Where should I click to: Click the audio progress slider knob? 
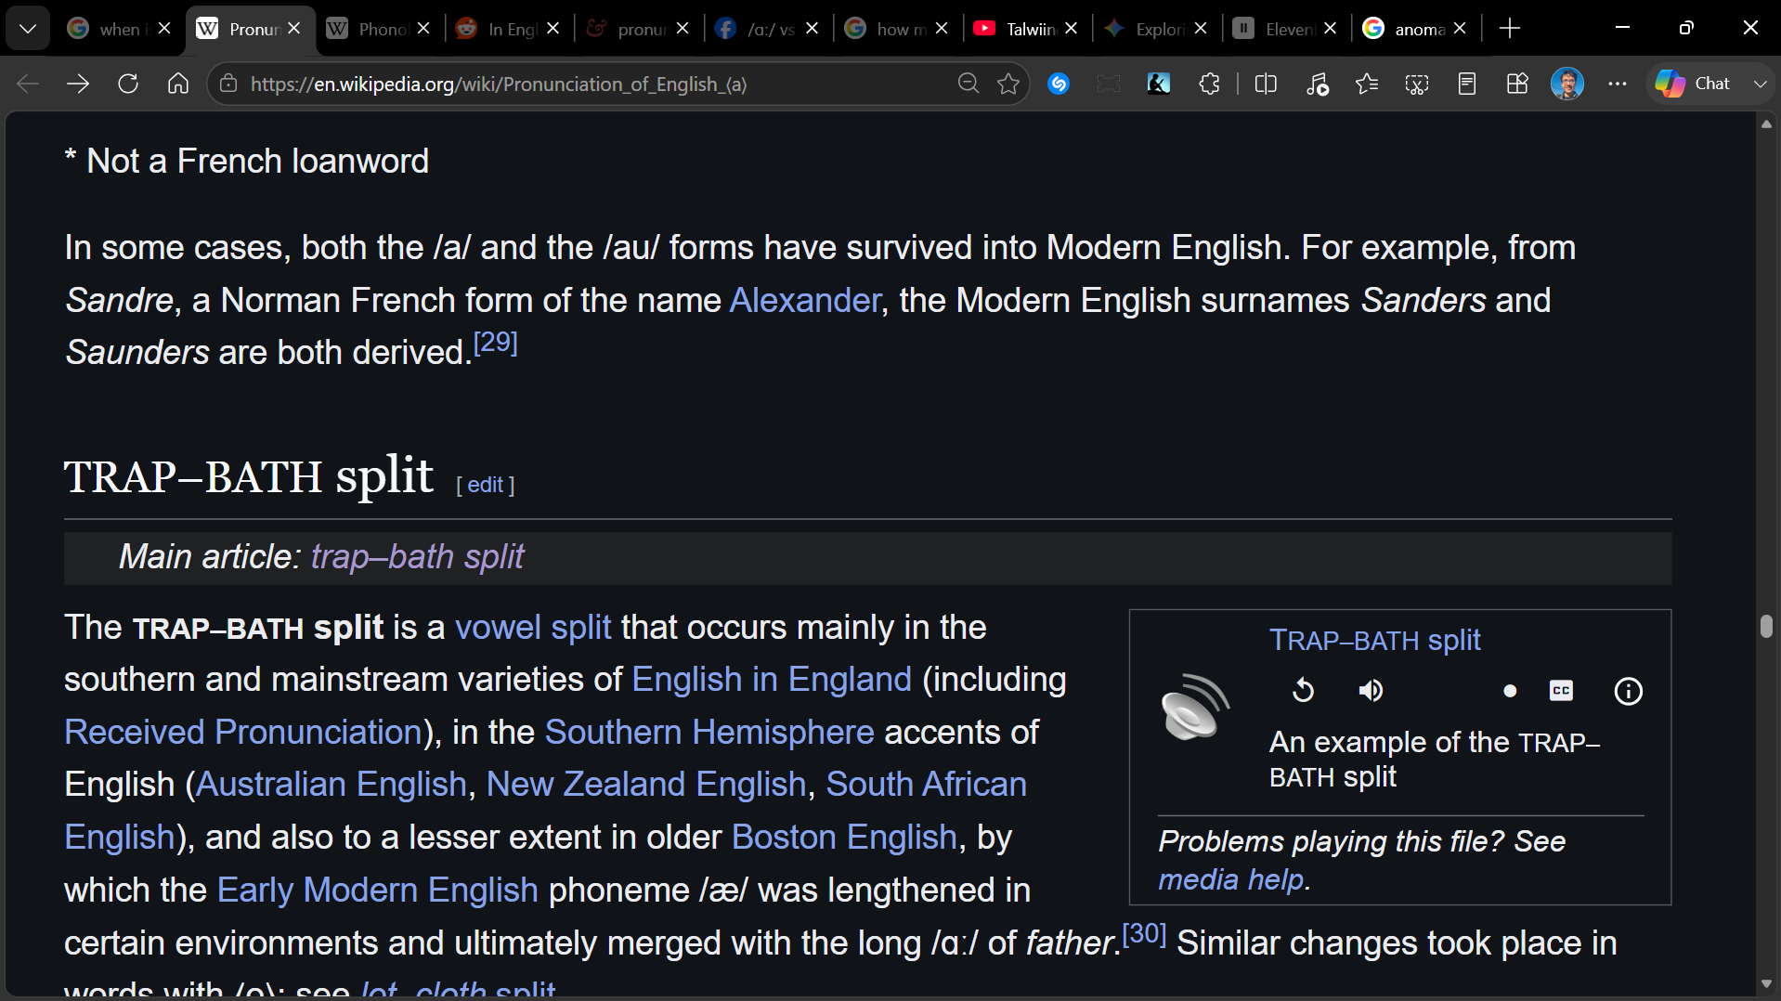point(1510,691)
